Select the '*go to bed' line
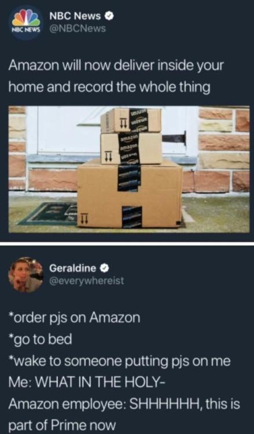This screenshot has height=434, width=254. click(41, 340)
